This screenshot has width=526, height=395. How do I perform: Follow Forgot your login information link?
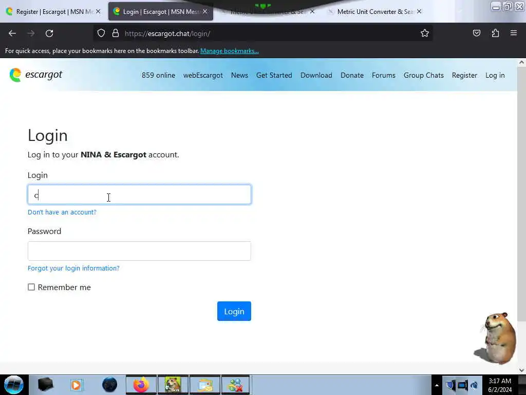click(x=73, y=268)
